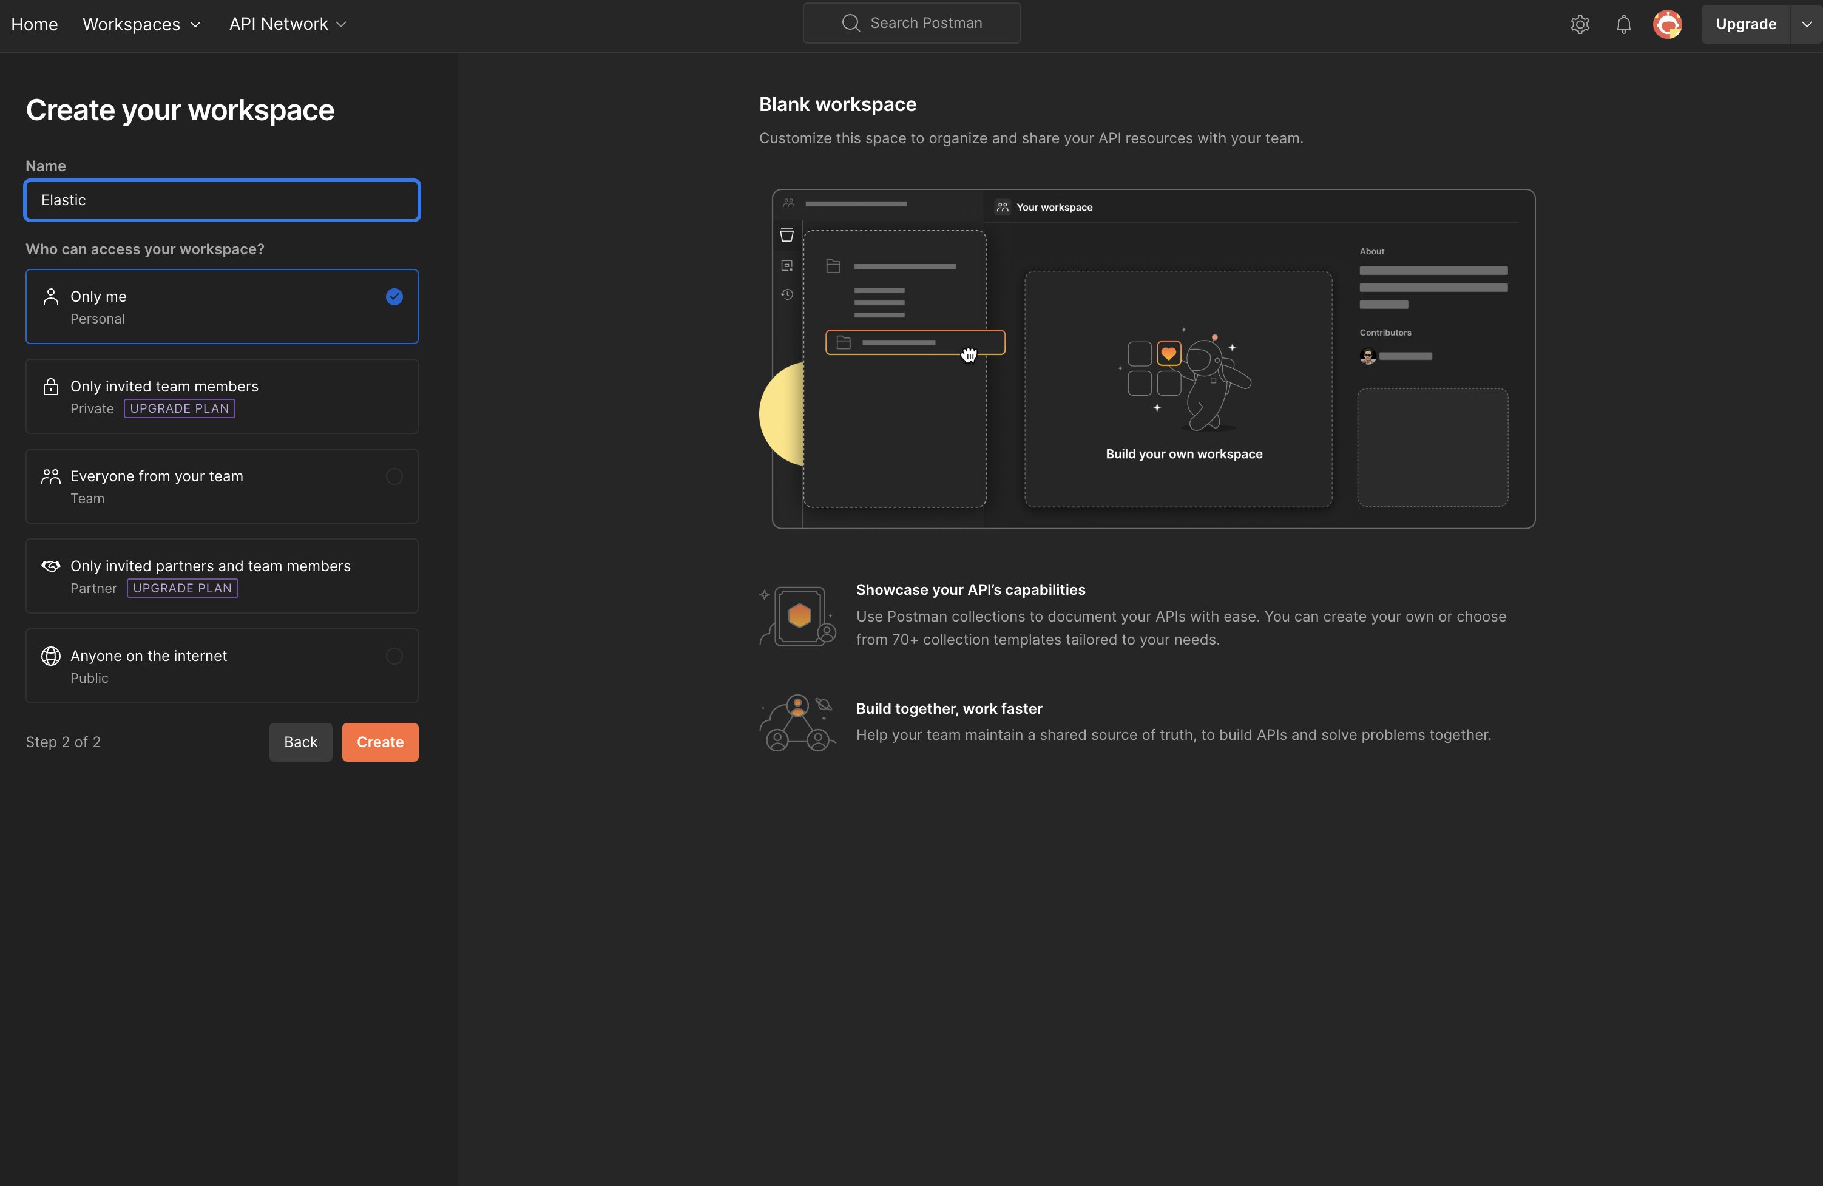Screen dimensions: 1823x1186
Task: Expand the API Network dropdown
Action: (x=288, y=24)
